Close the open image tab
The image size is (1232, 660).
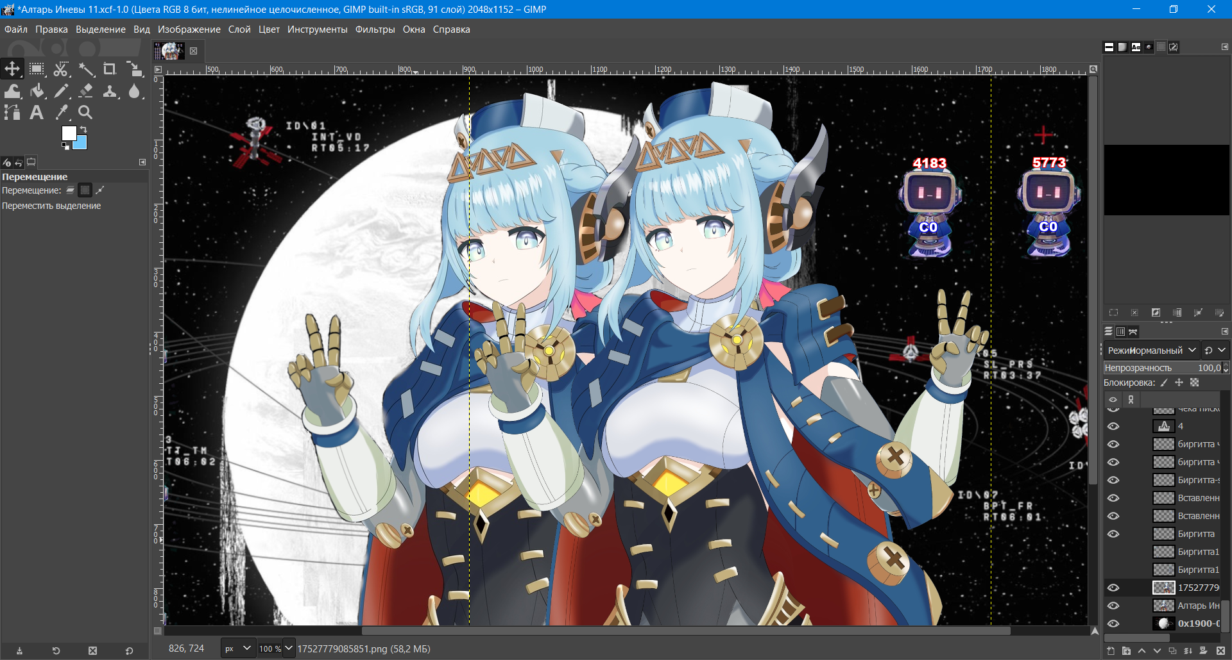click(193, 51)
